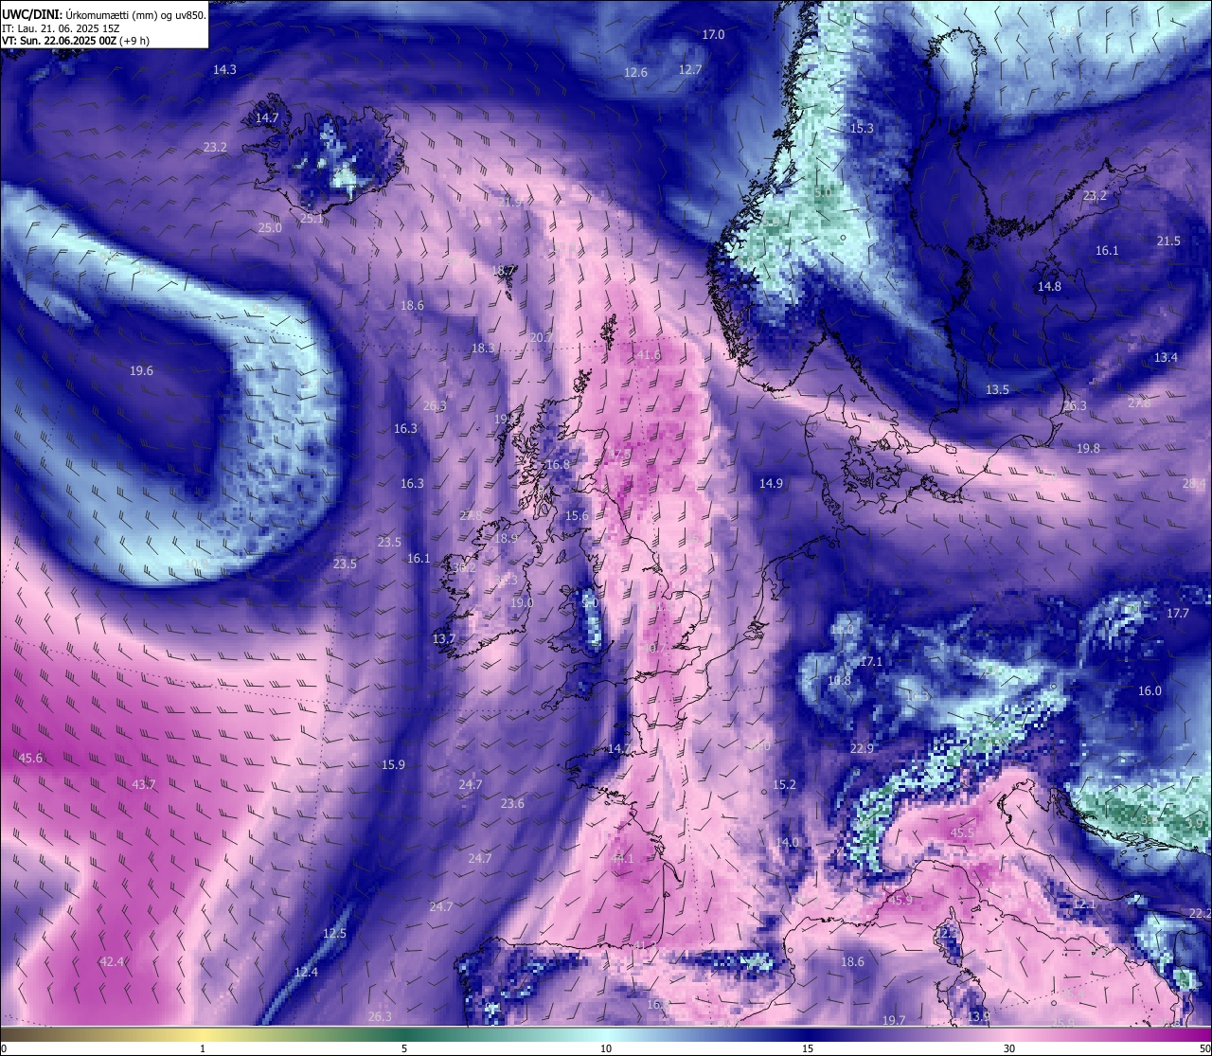Screen dimensions: 1212x1056
Task: Click the 17.1 value over Germany
Action: pyautogui.click(x=871, y=661)
